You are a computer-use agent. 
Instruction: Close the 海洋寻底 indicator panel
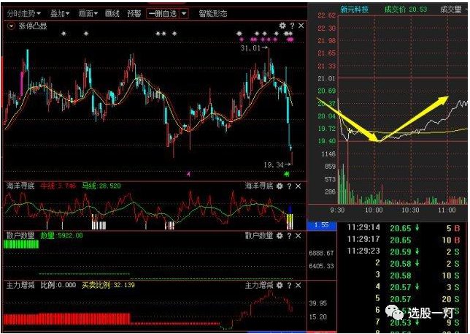[298, 186]
